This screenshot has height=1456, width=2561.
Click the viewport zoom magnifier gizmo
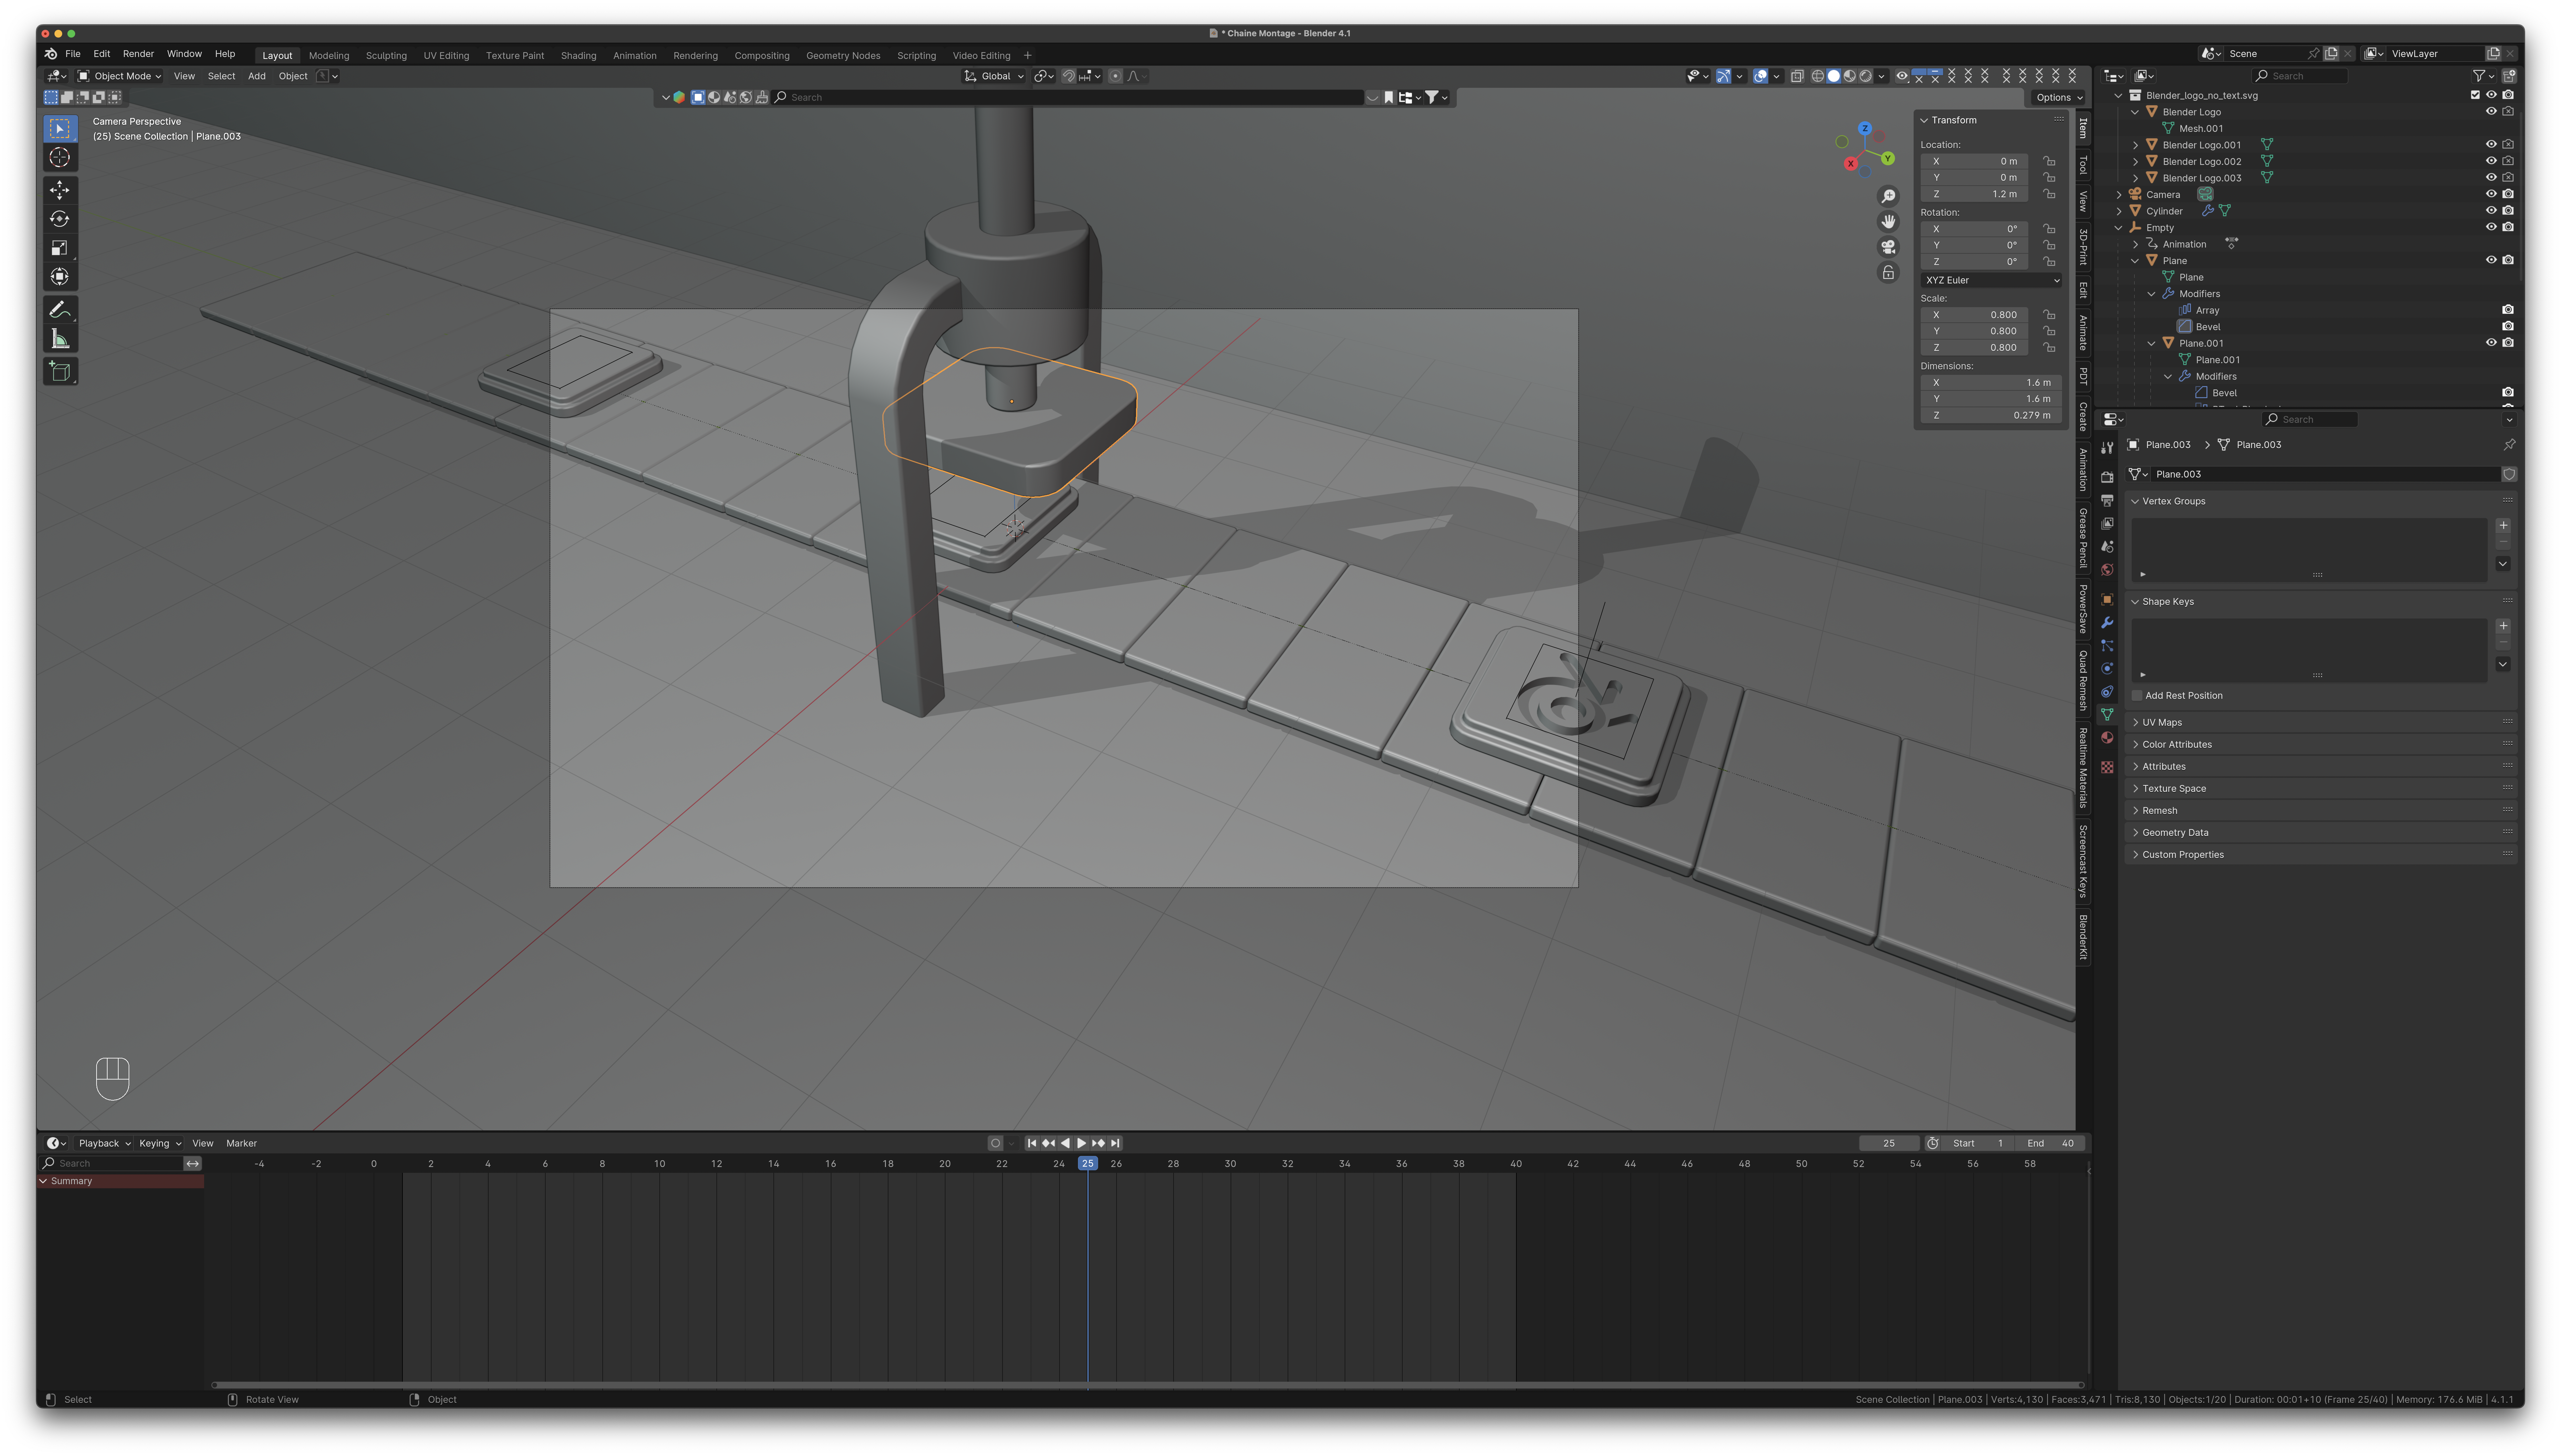coord(1888,196)
